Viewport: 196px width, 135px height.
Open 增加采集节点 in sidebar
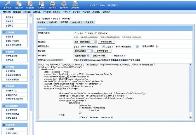(11, 91)
